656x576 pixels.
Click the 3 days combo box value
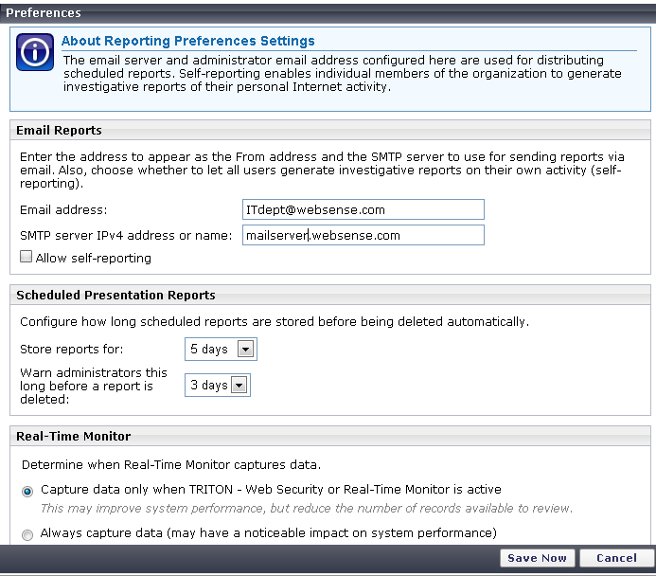[209, 385]
